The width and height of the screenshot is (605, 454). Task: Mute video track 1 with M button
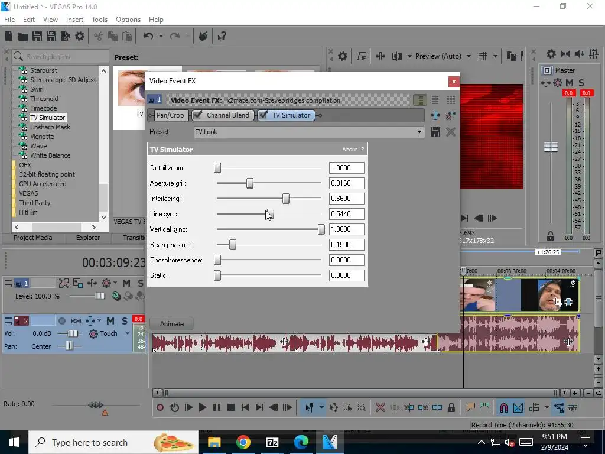126,283
